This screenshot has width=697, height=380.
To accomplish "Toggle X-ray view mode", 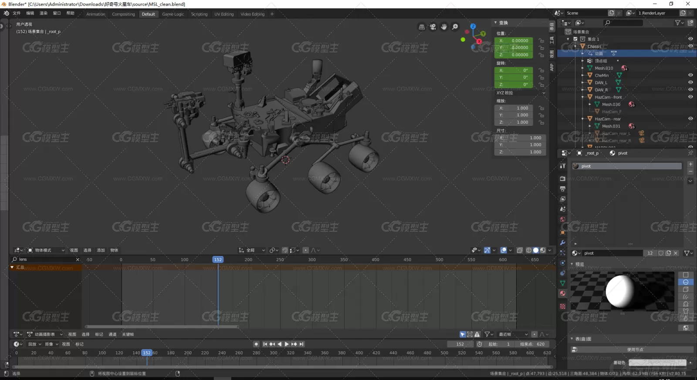I will (520, 250).
